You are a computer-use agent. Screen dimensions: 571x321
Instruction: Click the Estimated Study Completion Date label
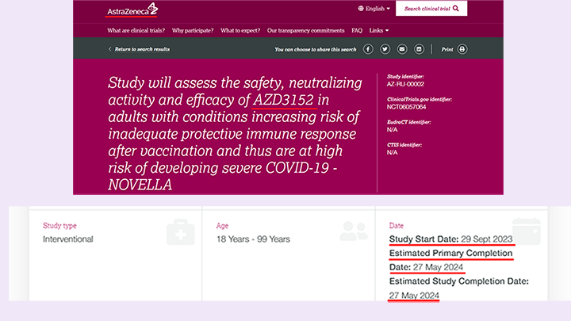point(459,281)
